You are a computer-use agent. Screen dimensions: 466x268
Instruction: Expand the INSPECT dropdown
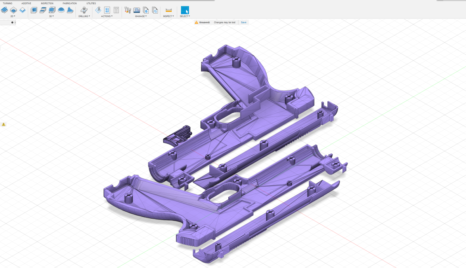pyautogui.click(x=169, y=16)
